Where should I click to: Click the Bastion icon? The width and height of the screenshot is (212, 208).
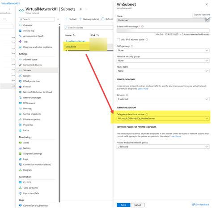pyautogui.click(x=21, y=76)
